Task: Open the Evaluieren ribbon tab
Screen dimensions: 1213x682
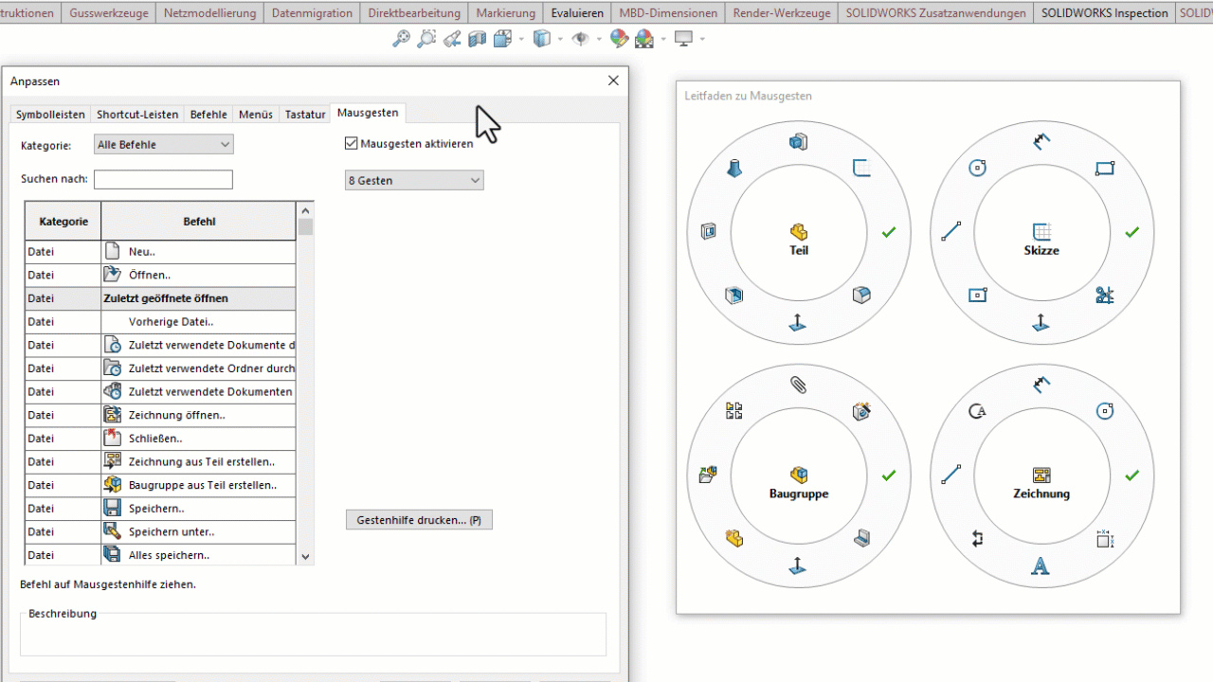Action: point(577,13)
